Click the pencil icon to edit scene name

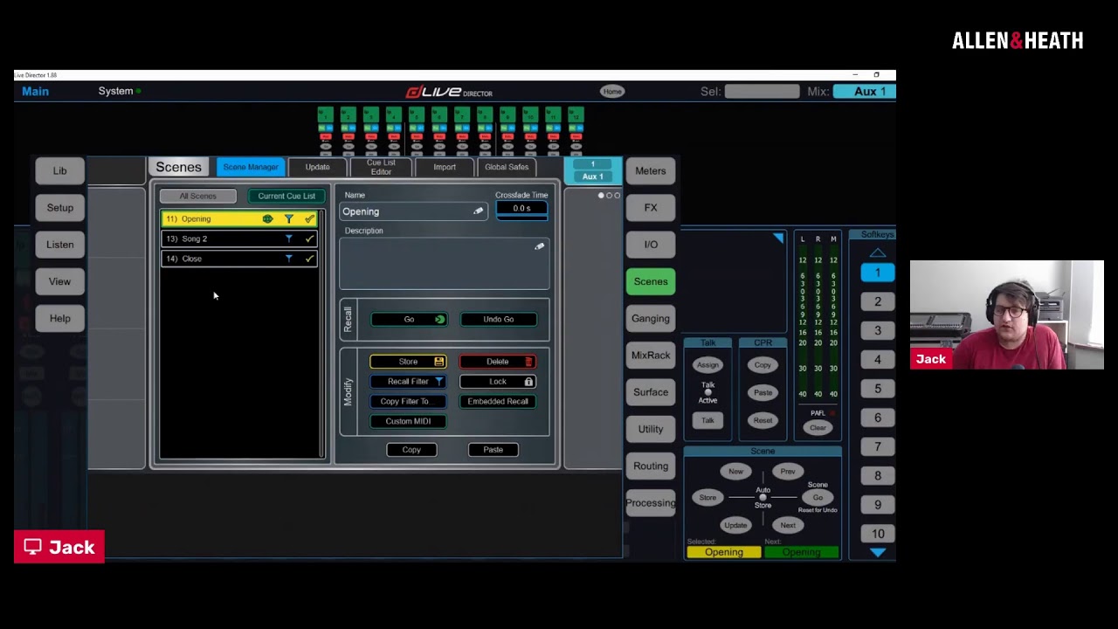tap(478, 211)
